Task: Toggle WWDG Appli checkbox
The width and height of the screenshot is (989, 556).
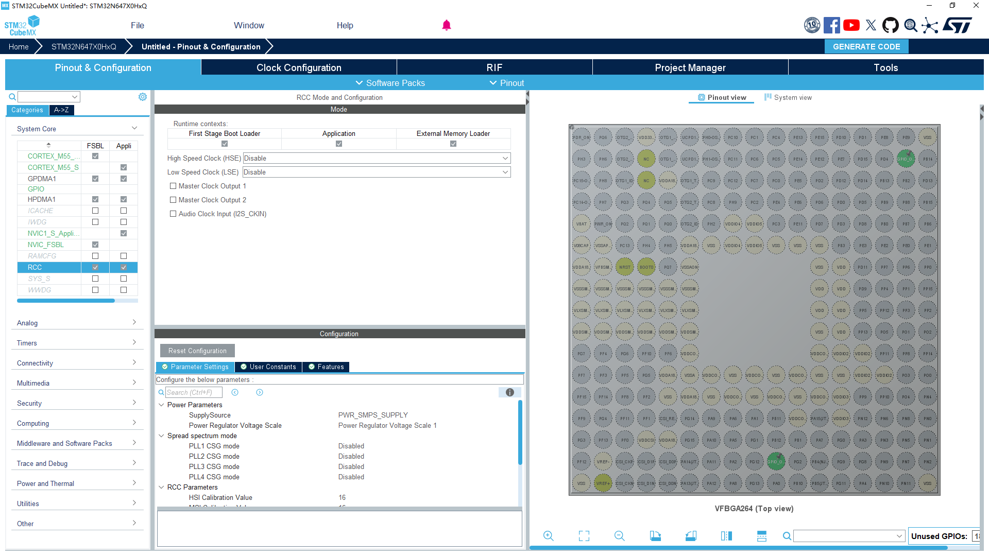Action: coord(124,290)
